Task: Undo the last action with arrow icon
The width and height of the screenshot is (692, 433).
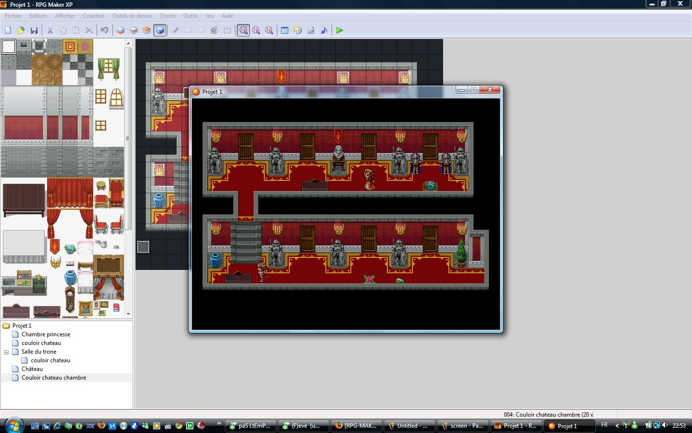Action: [104, 30]
